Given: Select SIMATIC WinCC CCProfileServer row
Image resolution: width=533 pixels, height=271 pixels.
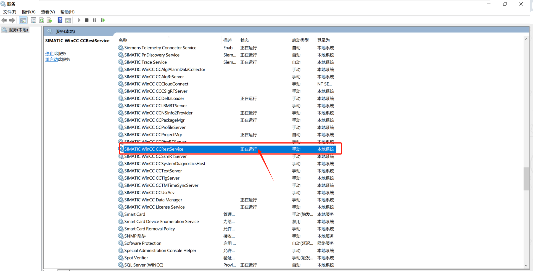Looking at the screenshot, I should 227,127.
